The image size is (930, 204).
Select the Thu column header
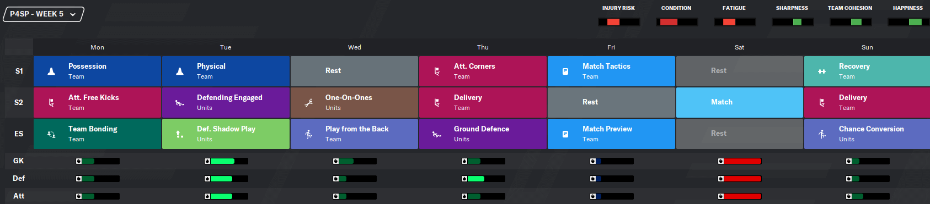[x=483, y=47]
